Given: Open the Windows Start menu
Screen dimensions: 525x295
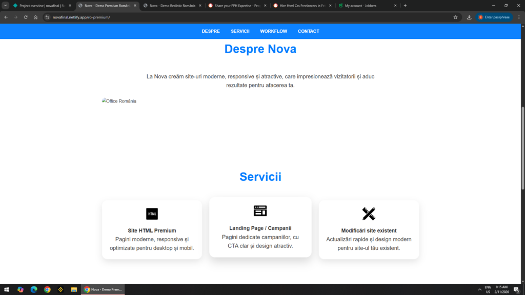Looking at the screenshot, I should pyautogui.click(x=6, y=289).
